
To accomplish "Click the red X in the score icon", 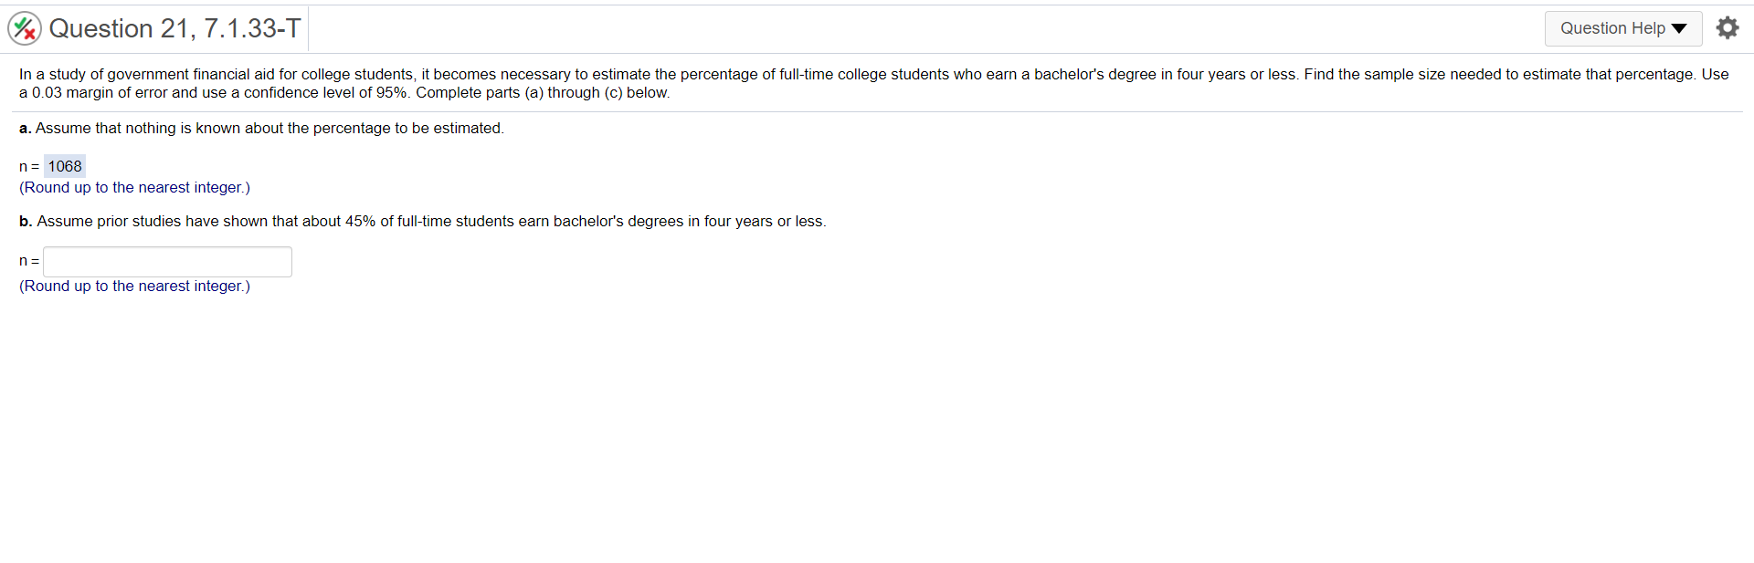I will pyautogui.click(x=29, y=33).
